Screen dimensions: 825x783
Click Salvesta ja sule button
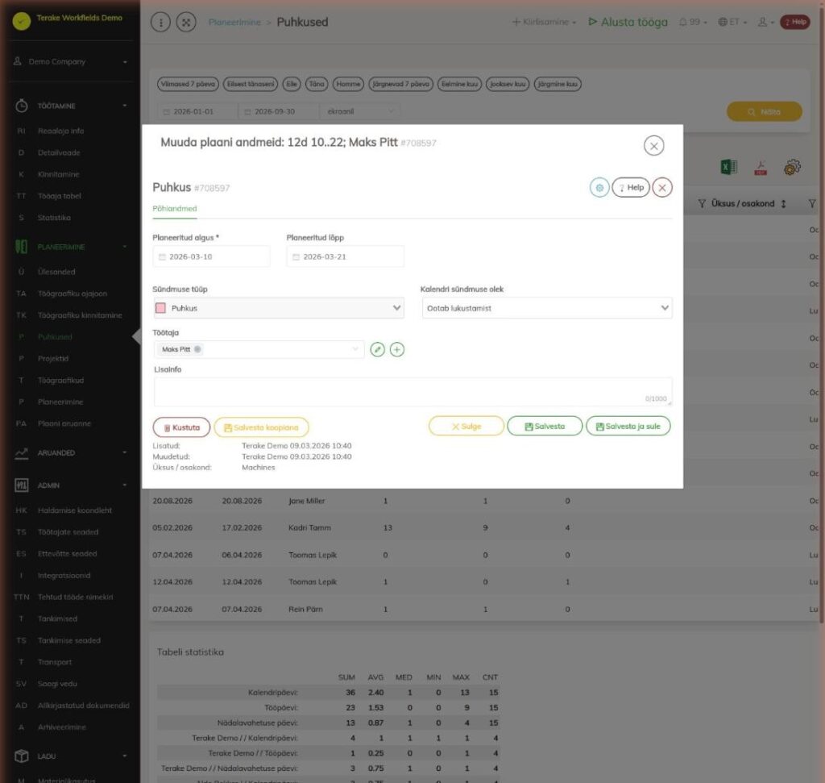[628, 427]
